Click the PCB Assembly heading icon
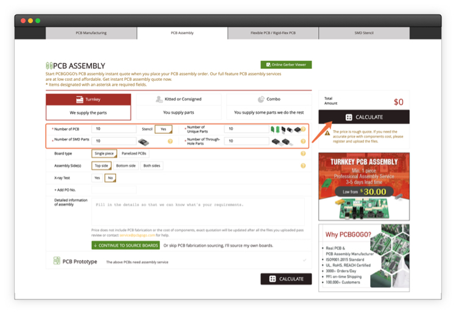Image resolution: width=456 pixels, height=314 pixels. [x=49, y=66]
